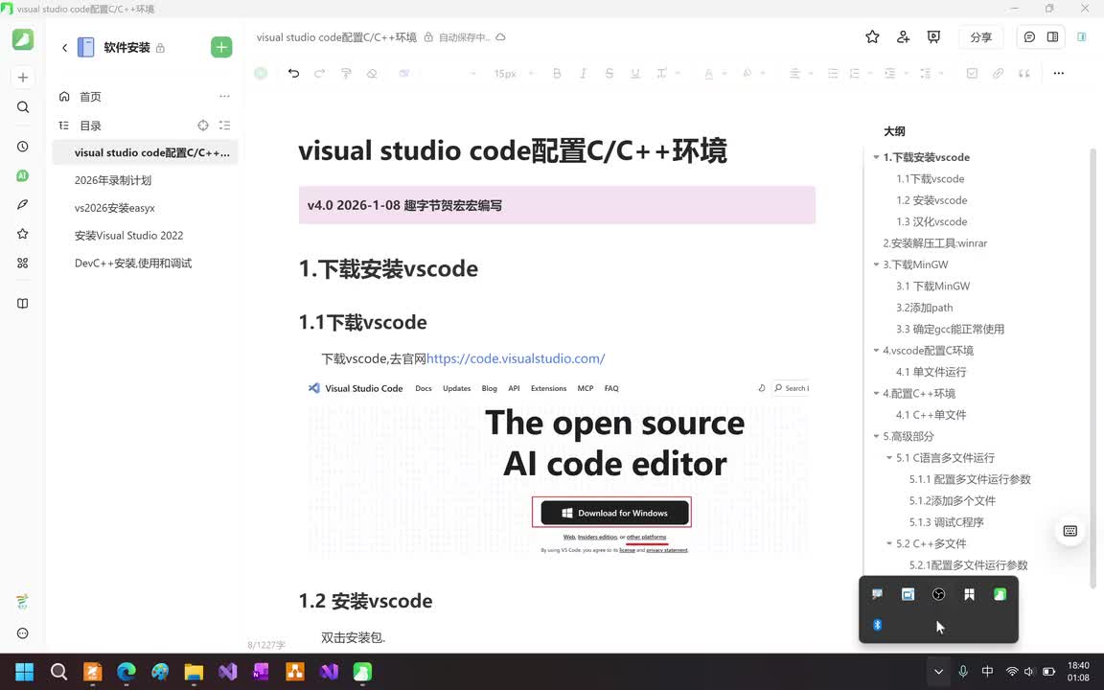Open the font color picker
The image size is (1104, 690).
[x=708, y=73]
